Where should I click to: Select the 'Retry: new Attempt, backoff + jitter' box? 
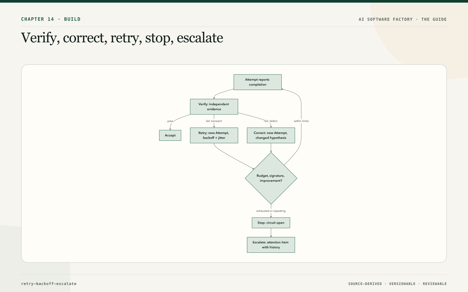[x=214, y=135]
